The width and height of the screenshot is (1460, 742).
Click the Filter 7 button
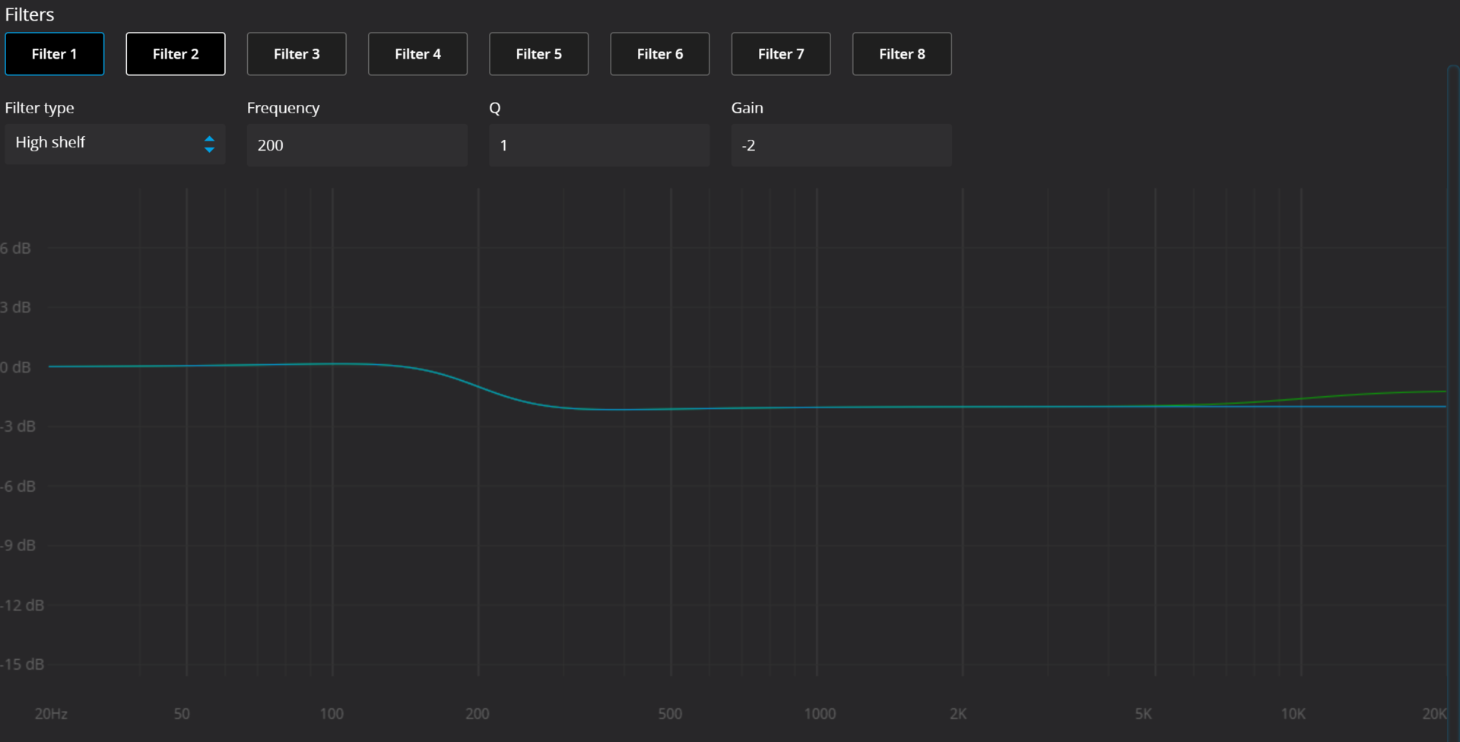click(x=780, y=54)
